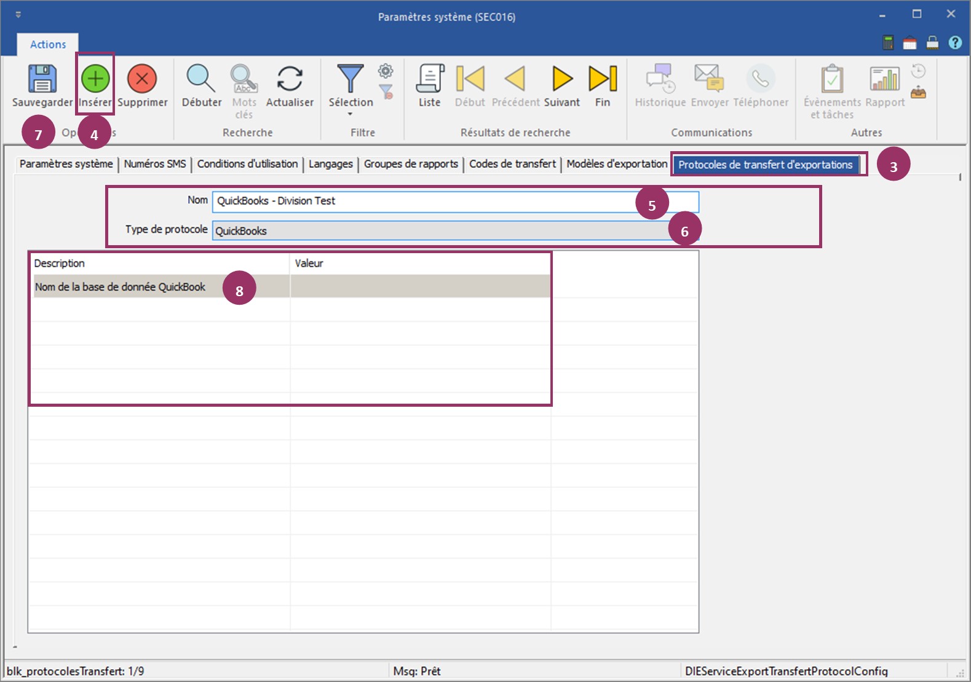971x682 pixels.
Task: Go to Suivant record arrow
Action: 562,79
